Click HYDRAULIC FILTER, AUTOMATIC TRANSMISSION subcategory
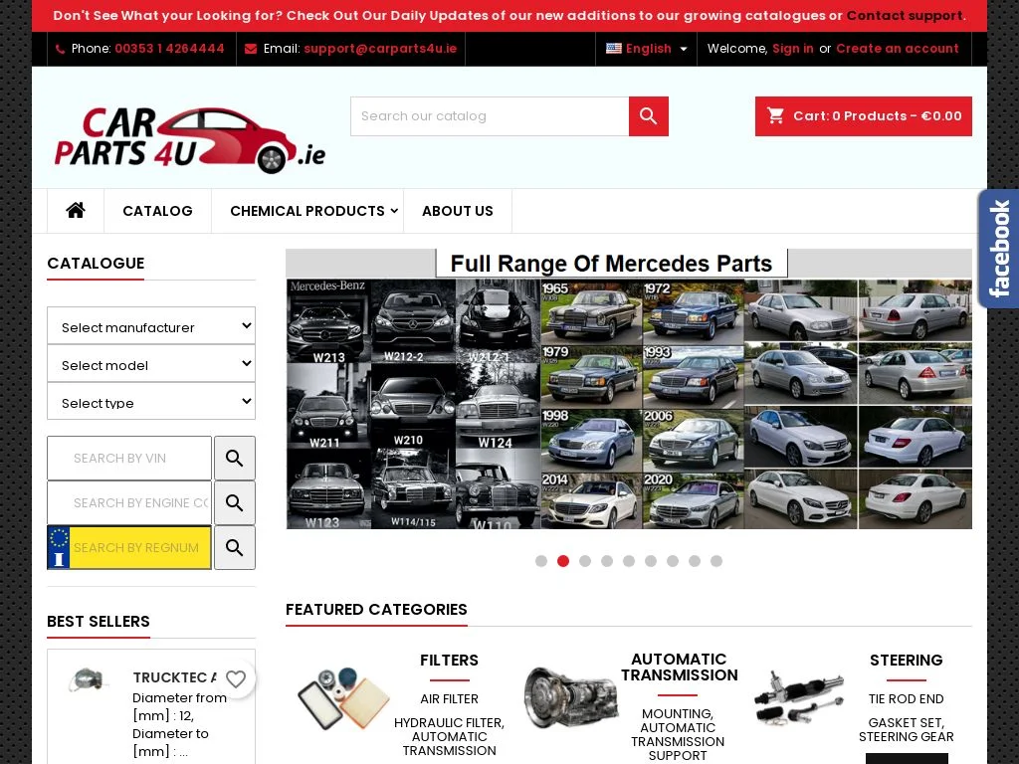 449,737
